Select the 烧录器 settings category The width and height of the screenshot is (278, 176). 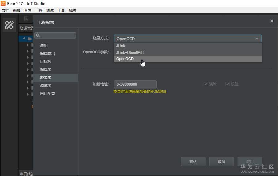click(56, 78)
